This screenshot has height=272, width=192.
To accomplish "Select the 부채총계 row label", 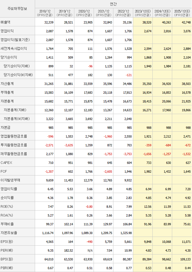I will click(x=7, y=92).
